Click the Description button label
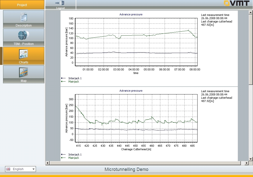This screenshot has height=177, width=253. coord(24,26)
